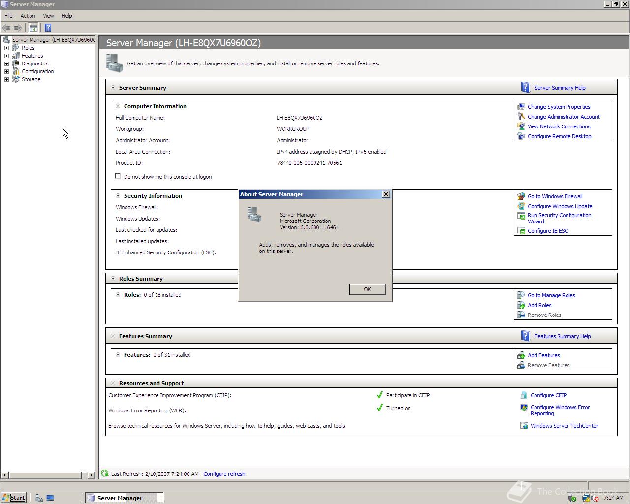Viewport: 630px width, 504px height.
Task: Open the Configure refresh link
Action: 224,474
